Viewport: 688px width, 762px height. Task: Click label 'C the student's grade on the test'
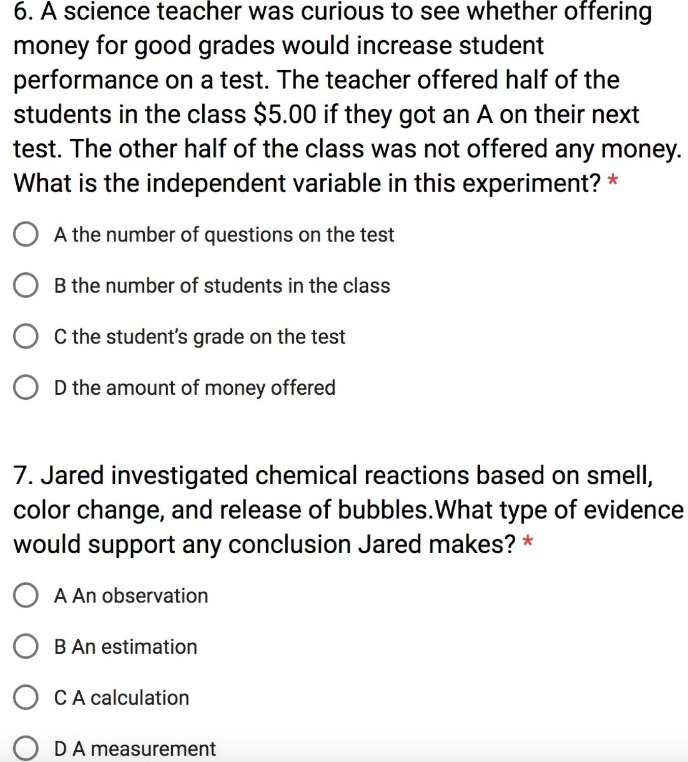pyautogui.click(x=200, y=337)
